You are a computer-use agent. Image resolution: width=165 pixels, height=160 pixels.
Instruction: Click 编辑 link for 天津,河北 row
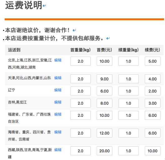click(58, 78)
